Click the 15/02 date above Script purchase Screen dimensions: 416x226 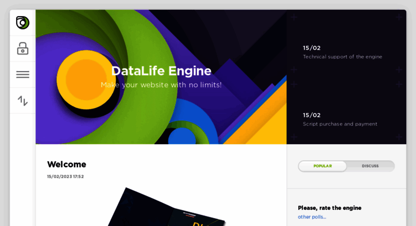coord(312,115)
